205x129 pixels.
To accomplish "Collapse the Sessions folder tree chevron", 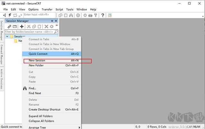I will click(x=7, y=36).
